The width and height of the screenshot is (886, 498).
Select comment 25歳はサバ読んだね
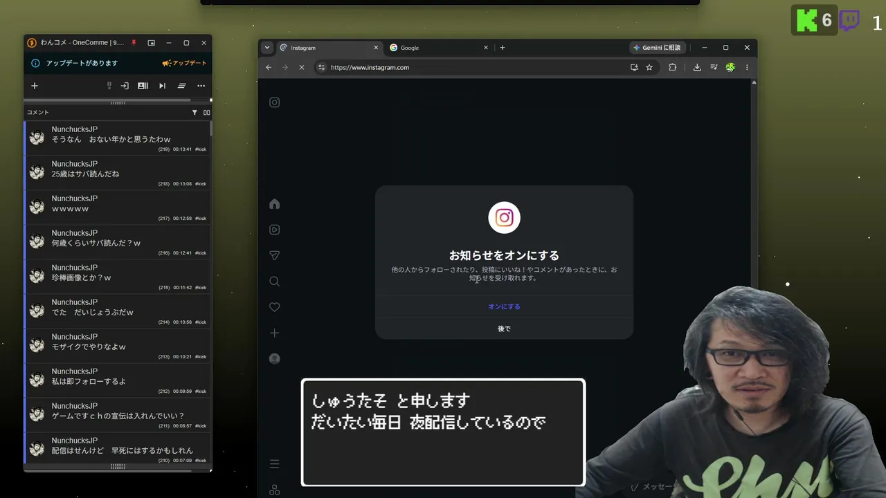pos(118,174)
